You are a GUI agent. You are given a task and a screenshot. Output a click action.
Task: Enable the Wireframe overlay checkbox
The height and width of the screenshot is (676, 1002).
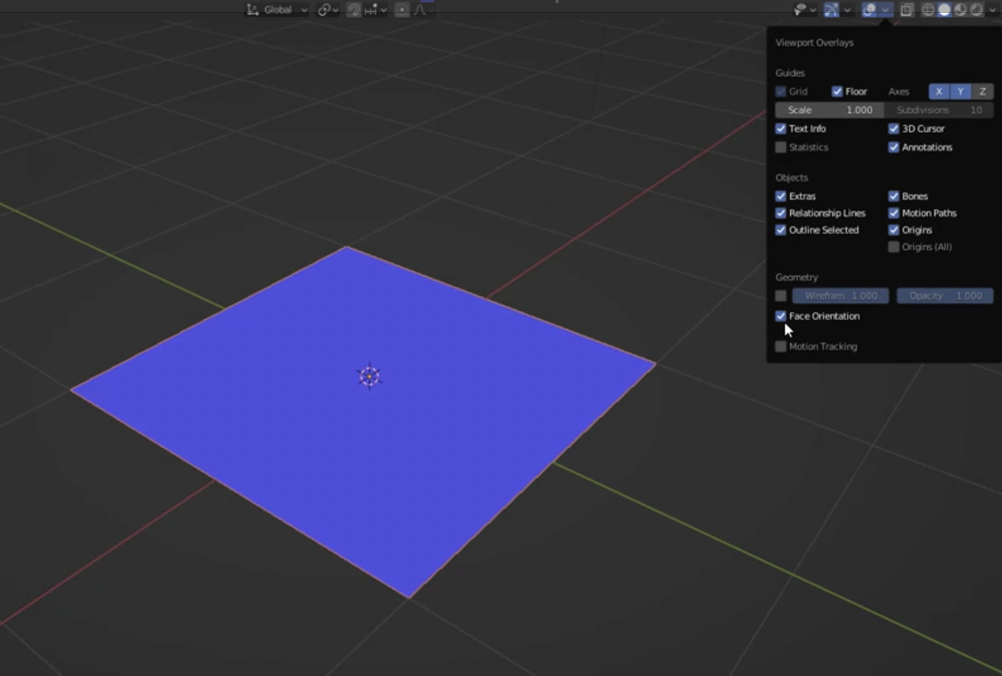[x=781, y=296]
